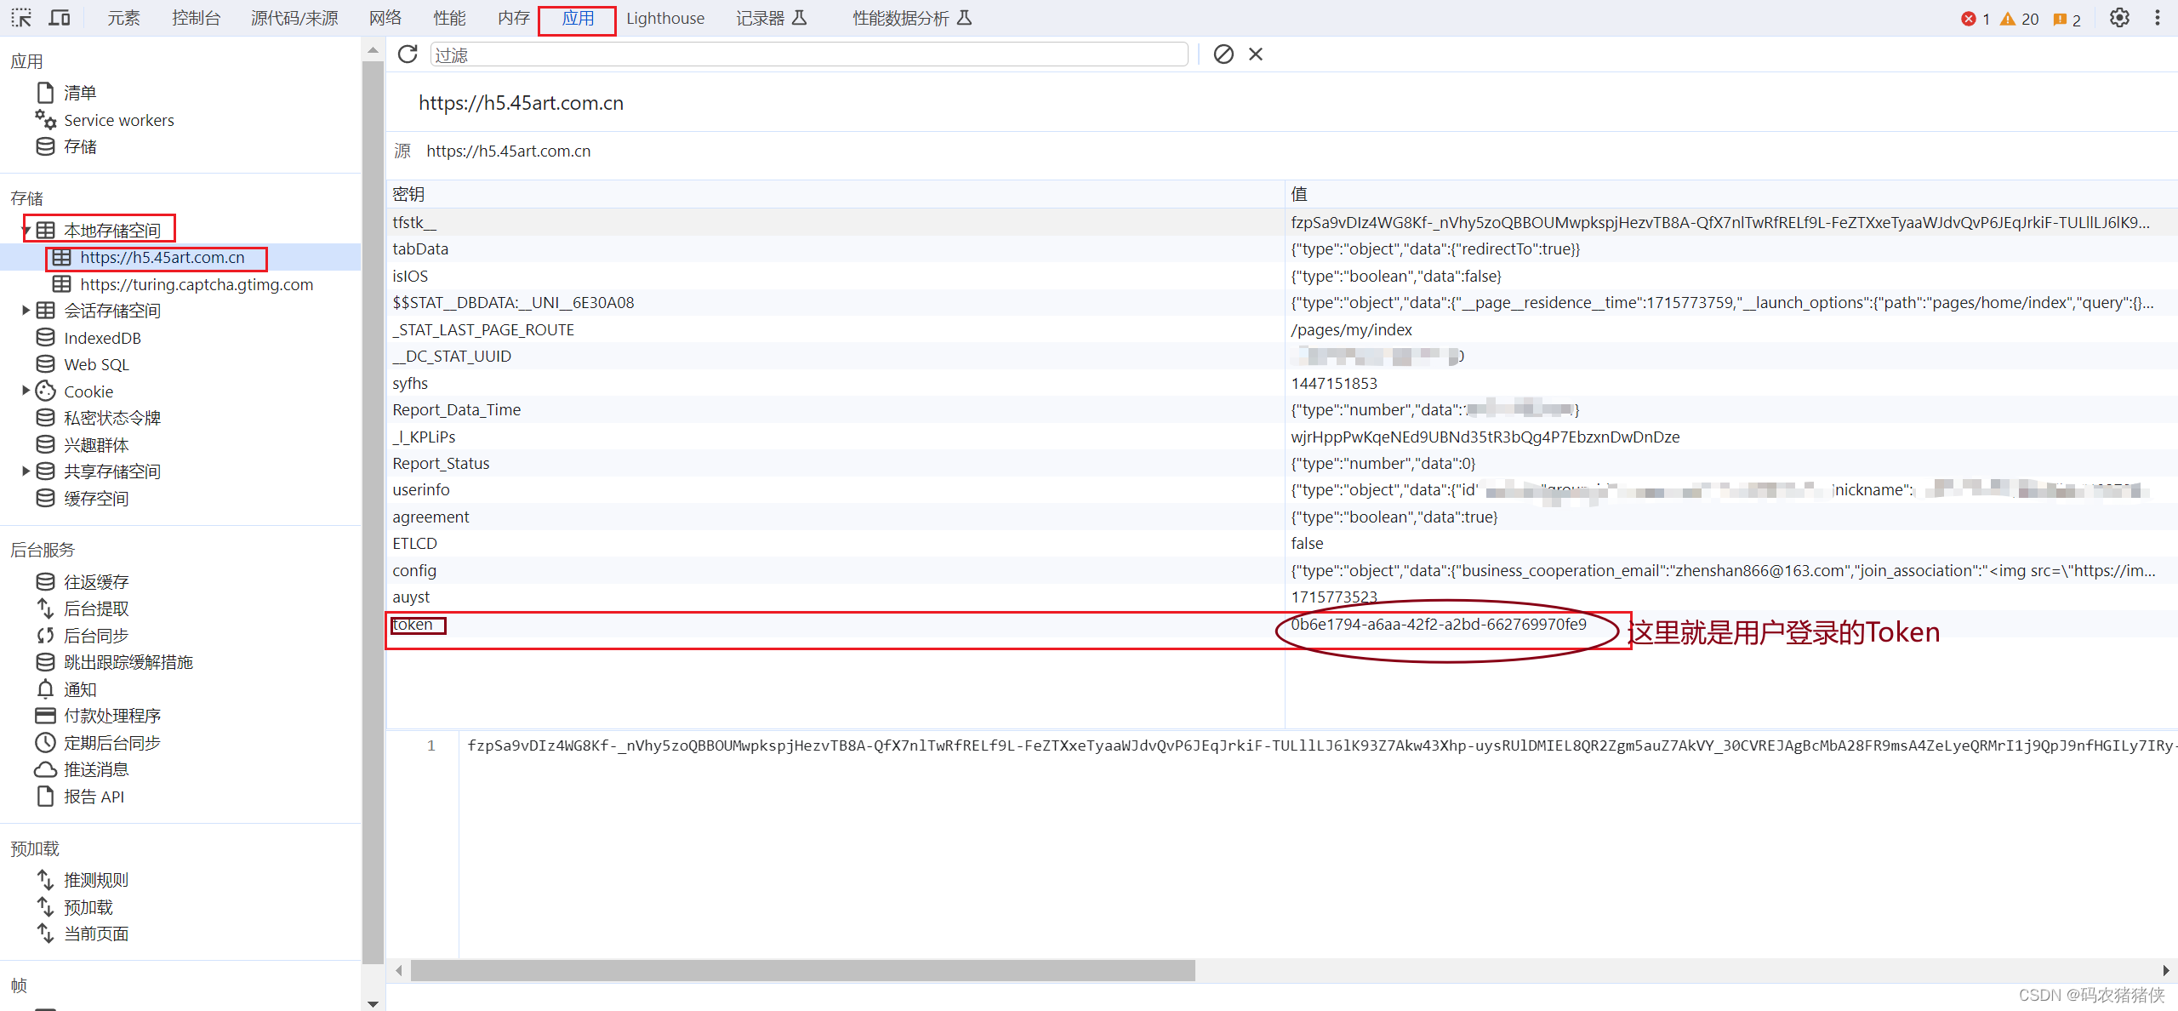The image size is (2178, 1011).
Task: Click the 过滤 filter input field
Action: [x=808, y=55]
